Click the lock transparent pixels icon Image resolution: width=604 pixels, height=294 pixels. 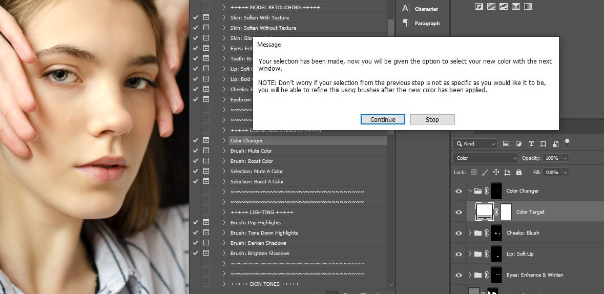(x=473, y=173)
